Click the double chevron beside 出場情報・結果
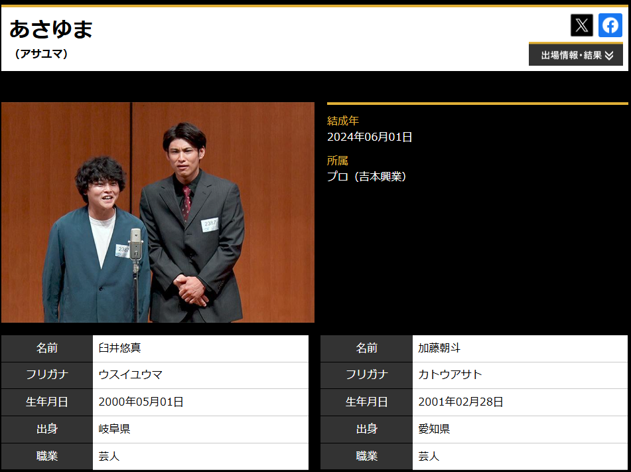631x472 pixels. coord(609,56)
